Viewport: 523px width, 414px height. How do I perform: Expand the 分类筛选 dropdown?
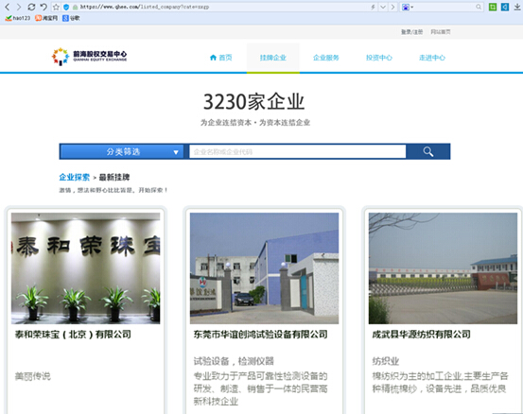pos(122,151)
